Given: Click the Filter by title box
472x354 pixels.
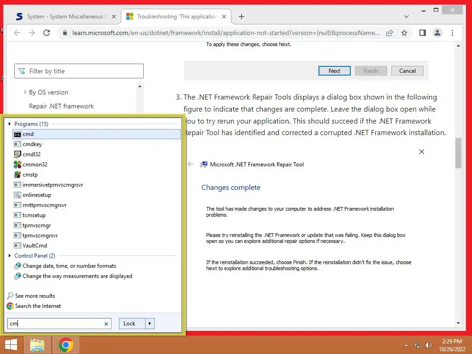Looking at the screenshot, I should click(x=79, y=71).
